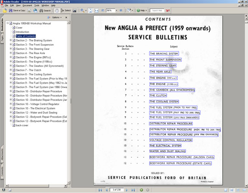Go to the previous page

[106, 190]
